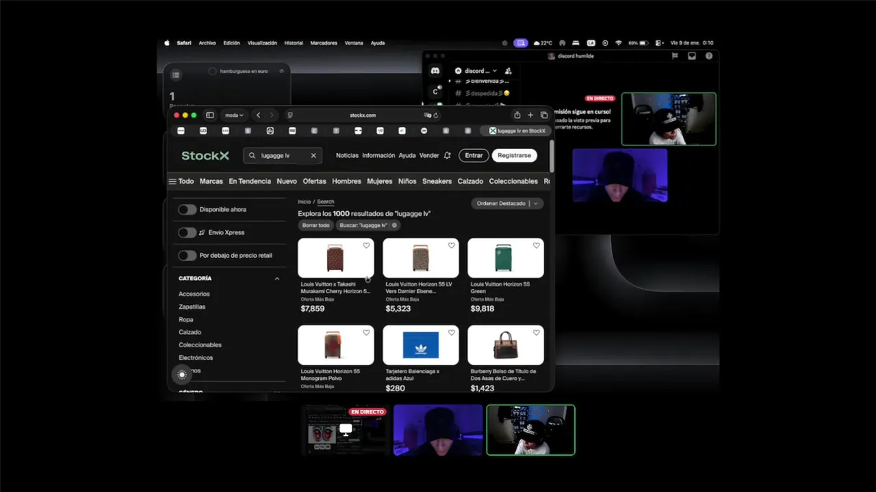Click the Borrar todo button

click(x=316, y=225)
